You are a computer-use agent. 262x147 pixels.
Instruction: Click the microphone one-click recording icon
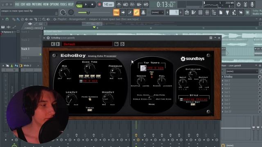(x=252, y=4)
